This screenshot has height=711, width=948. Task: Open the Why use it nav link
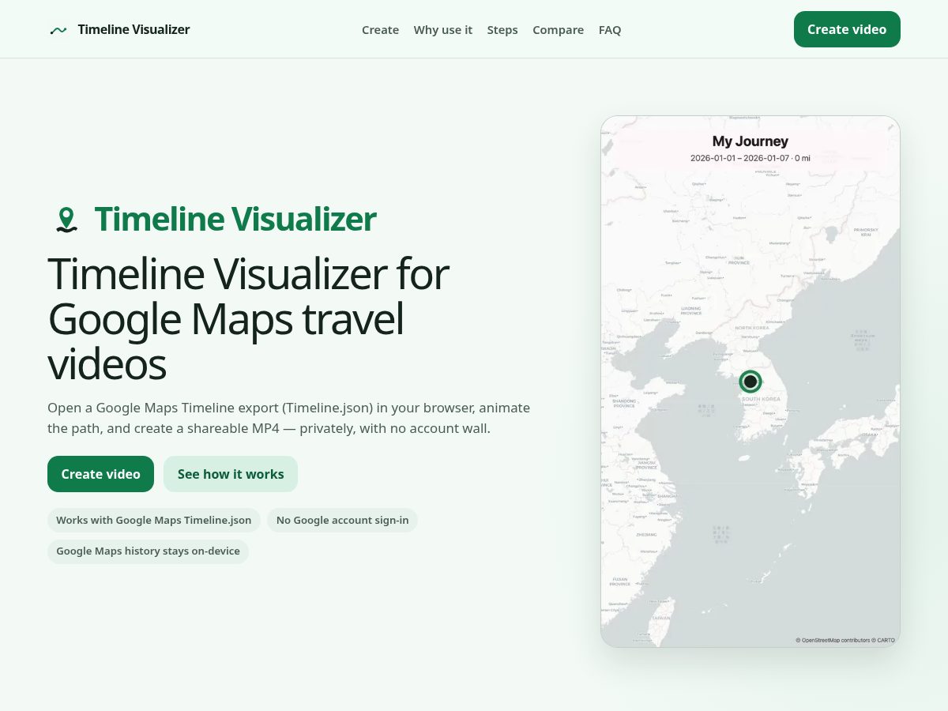pyautogui.click(x=443, y=30)
